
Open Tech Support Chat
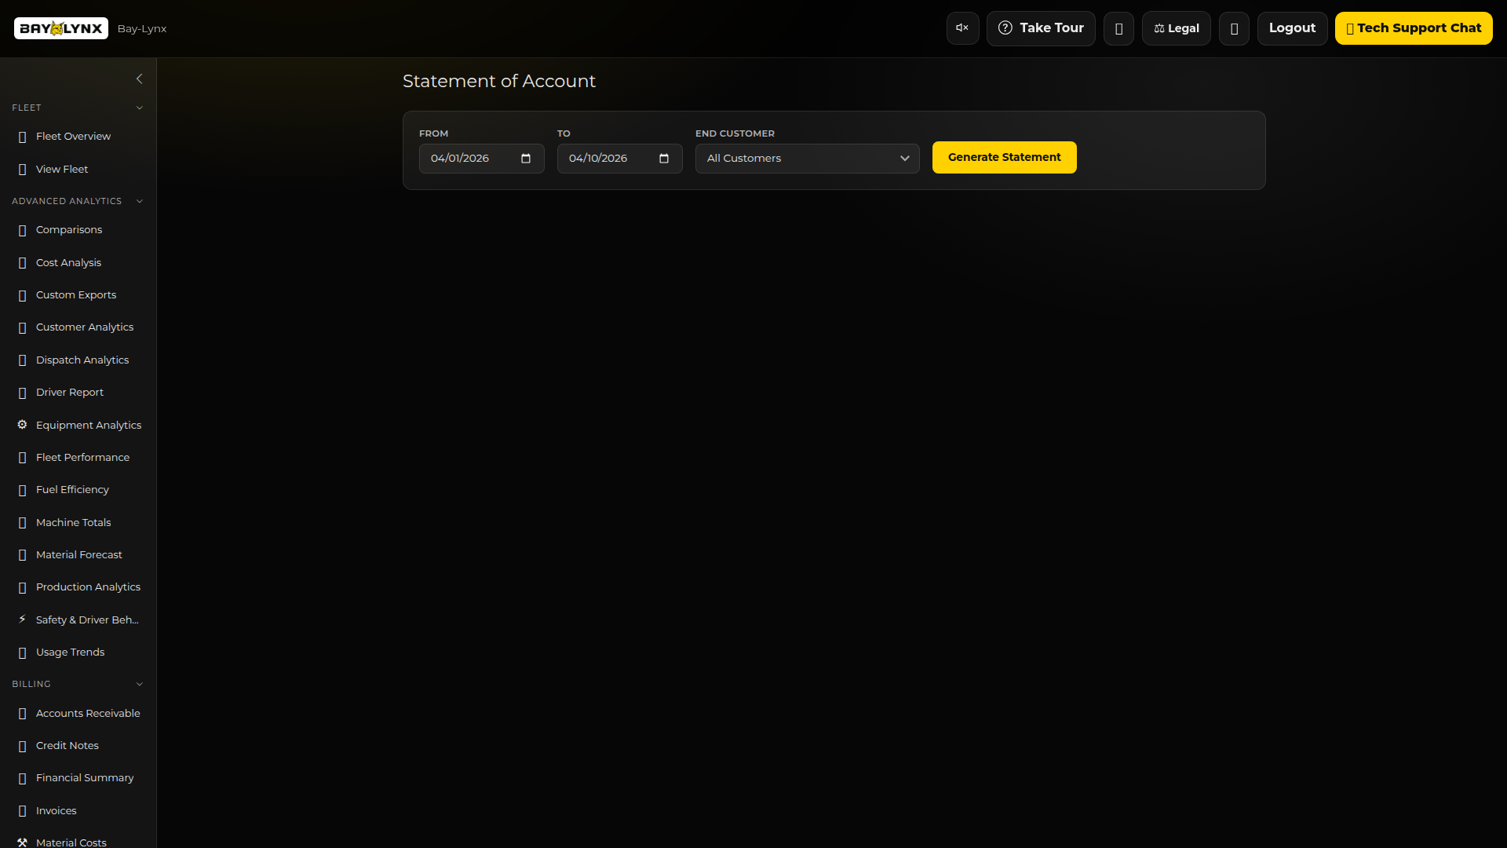pos(1413,28)
